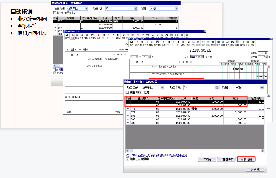Screen dimensions: 276x178
Task: Open 项目类别 dropdown in back 核销 window
Action: tap(86, 8)
